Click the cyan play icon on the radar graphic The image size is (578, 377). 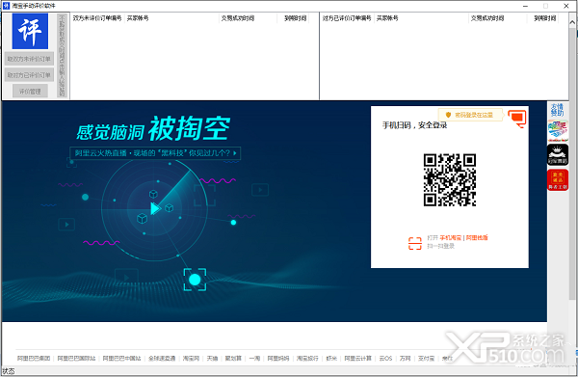click(155, 208)
